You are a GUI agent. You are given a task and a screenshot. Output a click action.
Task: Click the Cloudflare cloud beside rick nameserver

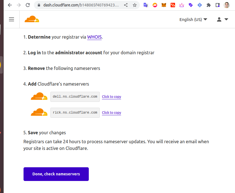[x=39, y=112]
